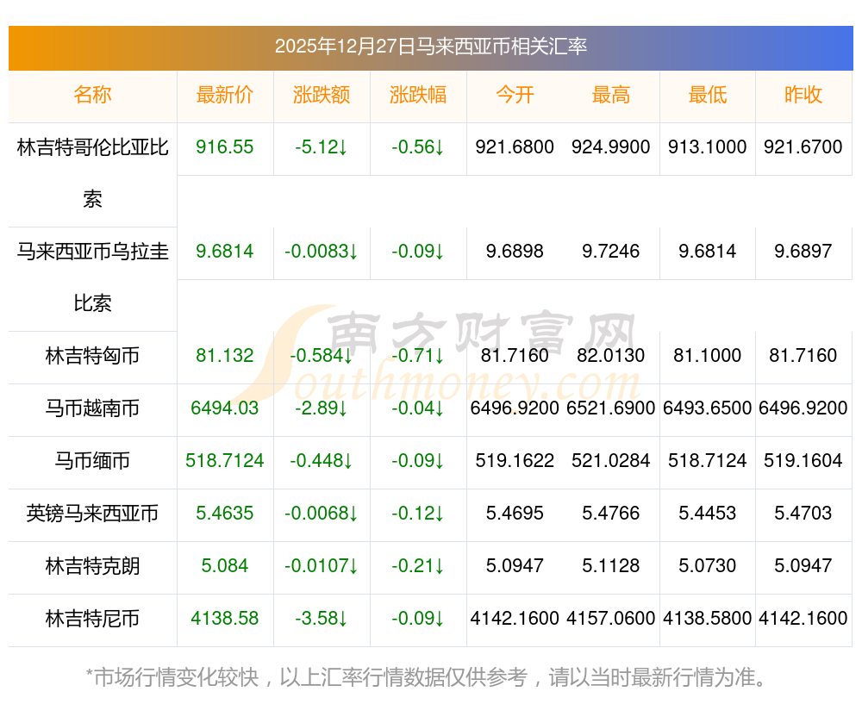Screen dimensions: 862x704
Task: Select the change amount -5.12↓
Action: coord(322,147)
